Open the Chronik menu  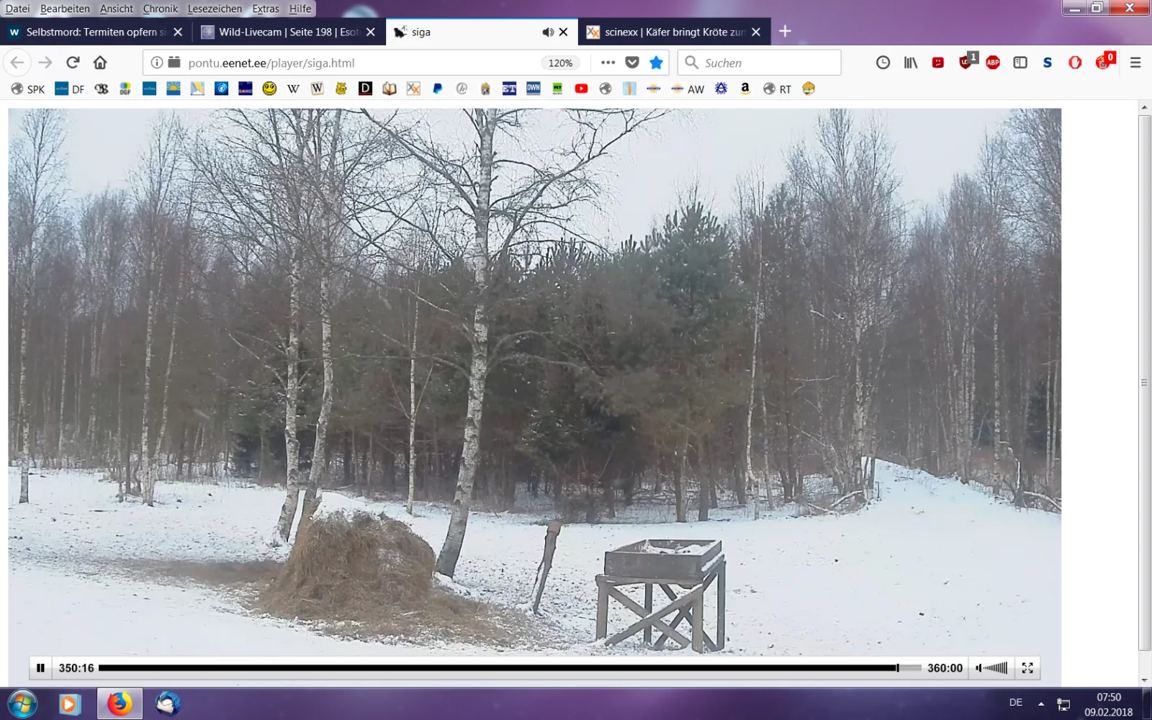(160, 9)
